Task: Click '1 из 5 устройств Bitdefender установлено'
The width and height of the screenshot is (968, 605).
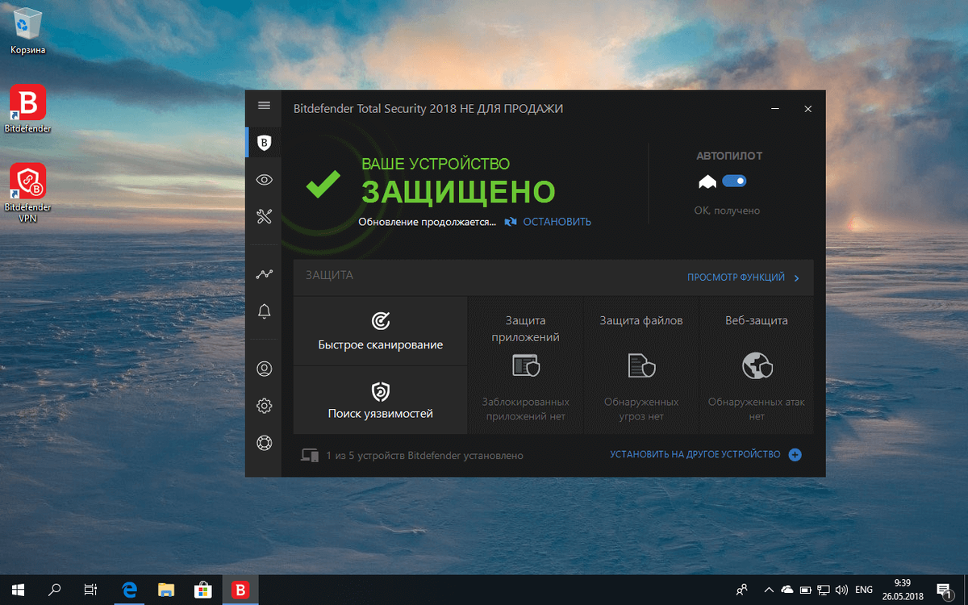Action: [424, 456]
